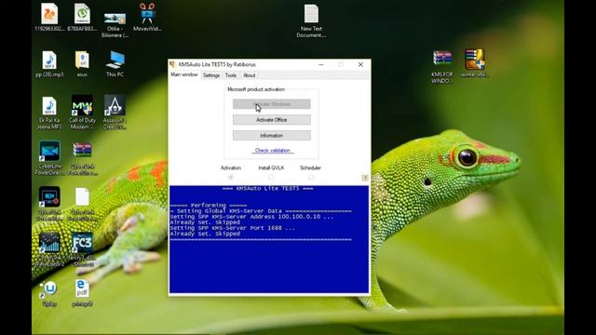Image resolution: width=596 pixels, height=335 pixels.
Task: Open the asus folder icon
Action: click(x=82, y=60)
